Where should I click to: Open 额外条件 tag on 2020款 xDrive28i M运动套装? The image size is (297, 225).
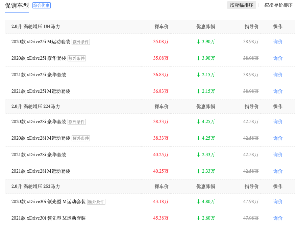point(81,138)
